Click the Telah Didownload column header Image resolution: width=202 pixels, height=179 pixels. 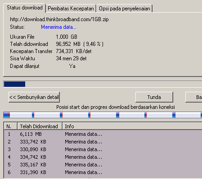[40, 126]
